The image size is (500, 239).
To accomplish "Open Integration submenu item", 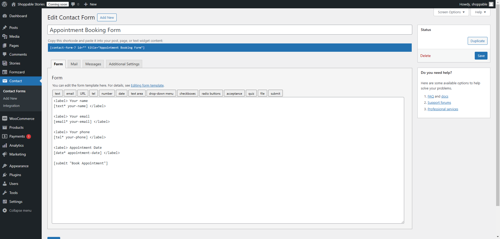I will pos(11,106).
